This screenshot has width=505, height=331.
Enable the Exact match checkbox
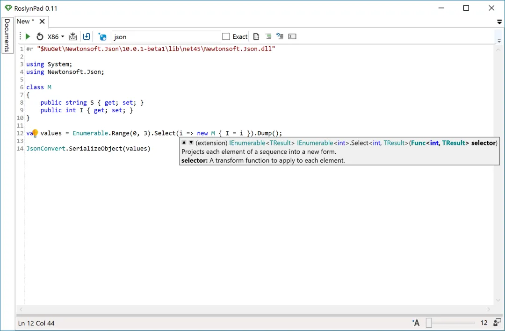tap(226, 37)
